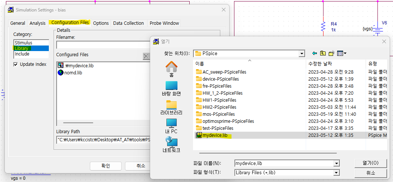
Task: Switch to the Analysis tab
Action: (38, 23)
